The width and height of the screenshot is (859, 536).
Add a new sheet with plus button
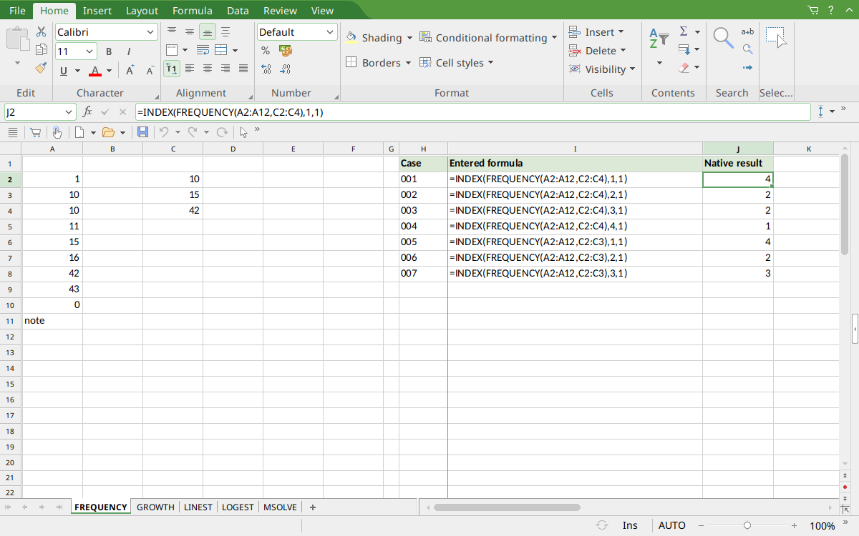click(x=313, y=507)
